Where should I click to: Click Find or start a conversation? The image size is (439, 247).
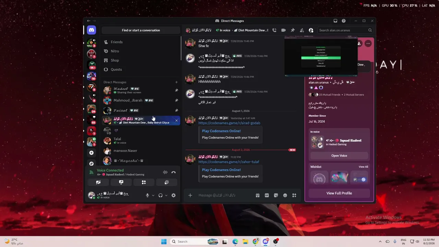tap(141, 30)
